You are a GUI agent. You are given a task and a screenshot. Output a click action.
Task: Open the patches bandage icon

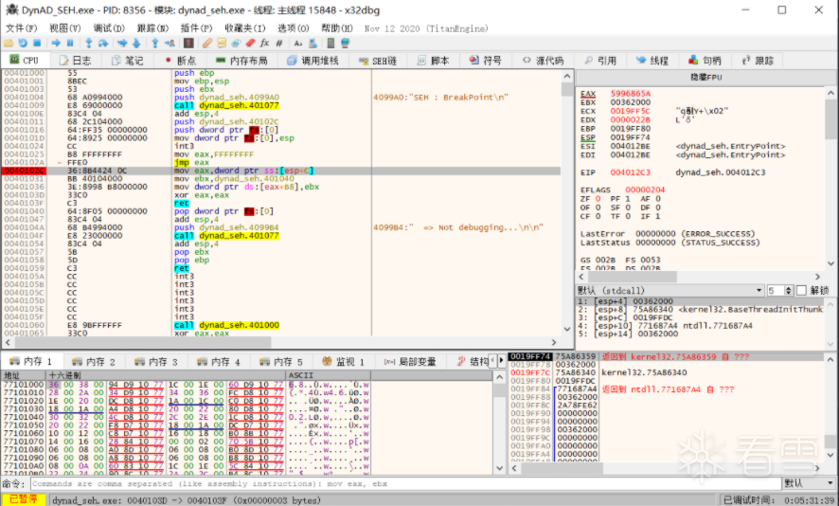[207, 44]
